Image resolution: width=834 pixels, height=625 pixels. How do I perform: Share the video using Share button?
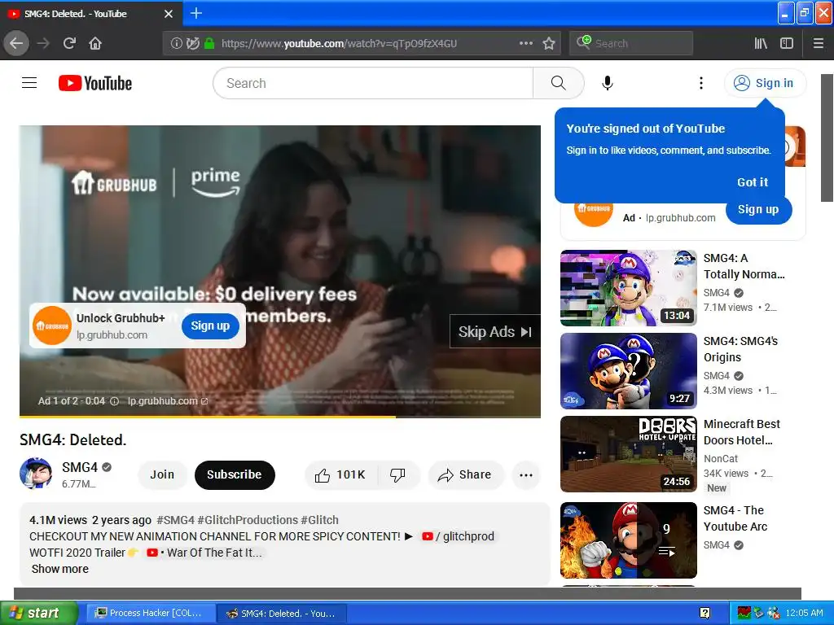[x=465, y=474]
